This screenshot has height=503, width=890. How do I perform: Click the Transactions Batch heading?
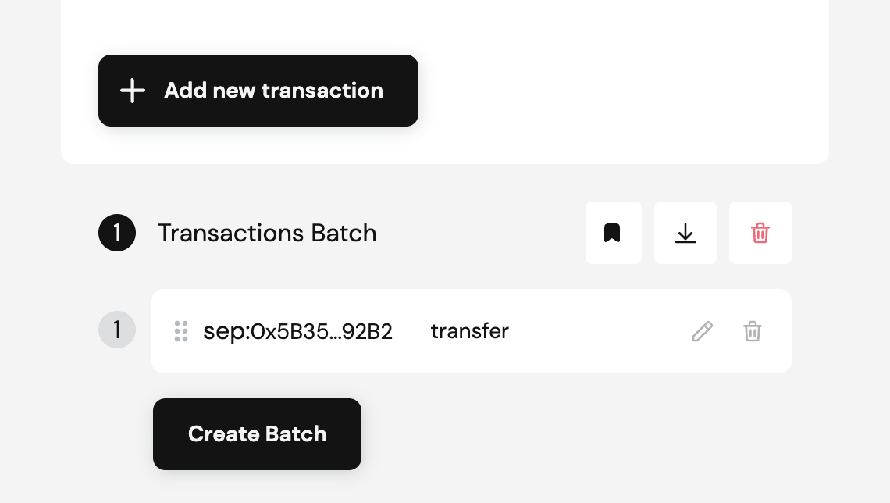tap(267, 233)
